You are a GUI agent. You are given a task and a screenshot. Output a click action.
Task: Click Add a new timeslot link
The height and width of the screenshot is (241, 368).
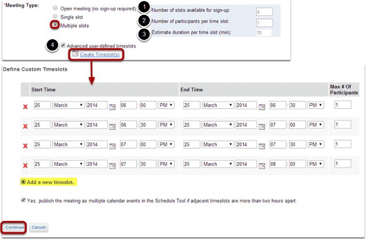(x=51, y=182)
